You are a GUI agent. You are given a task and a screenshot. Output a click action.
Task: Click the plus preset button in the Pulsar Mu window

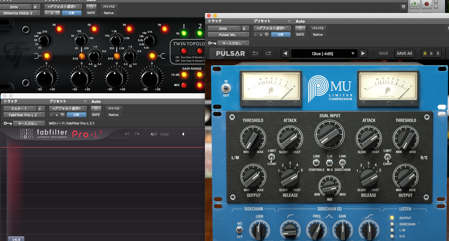(261, 35)
